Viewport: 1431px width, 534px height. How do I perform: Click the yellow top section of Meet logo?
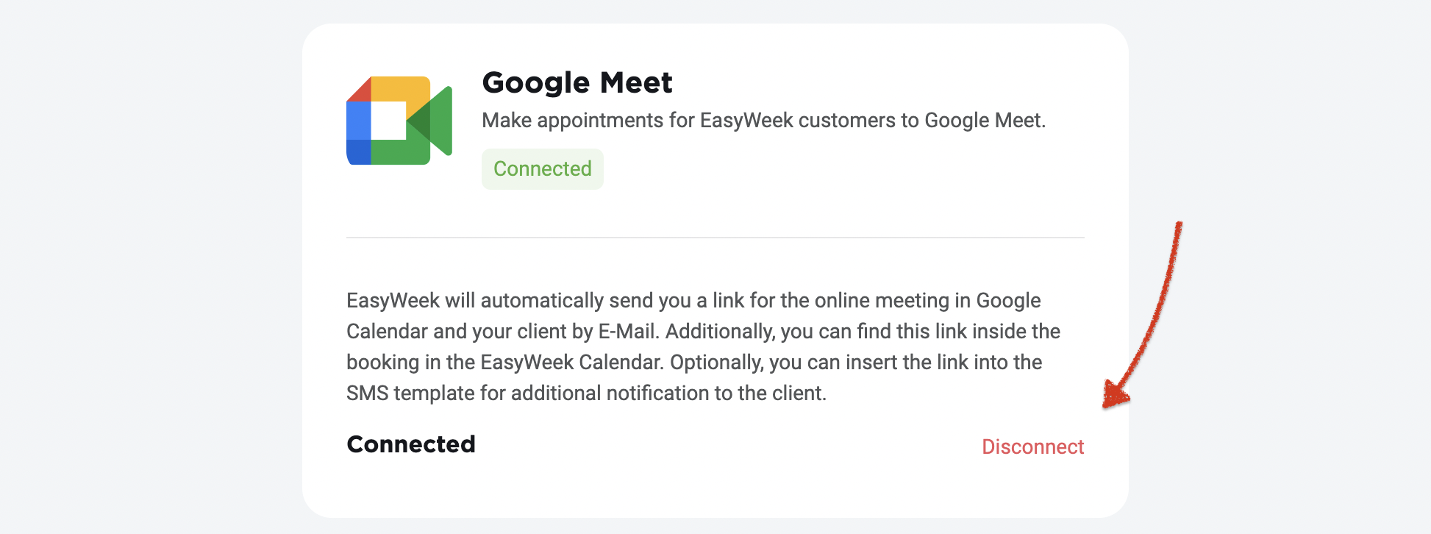click(400, 90)
